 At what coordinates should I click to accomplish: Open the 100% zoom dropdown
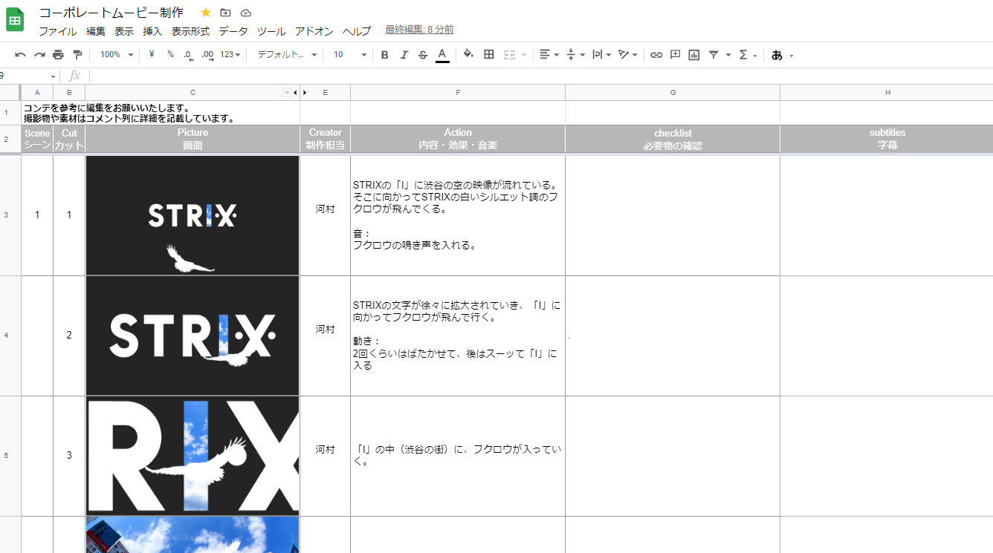117,55
